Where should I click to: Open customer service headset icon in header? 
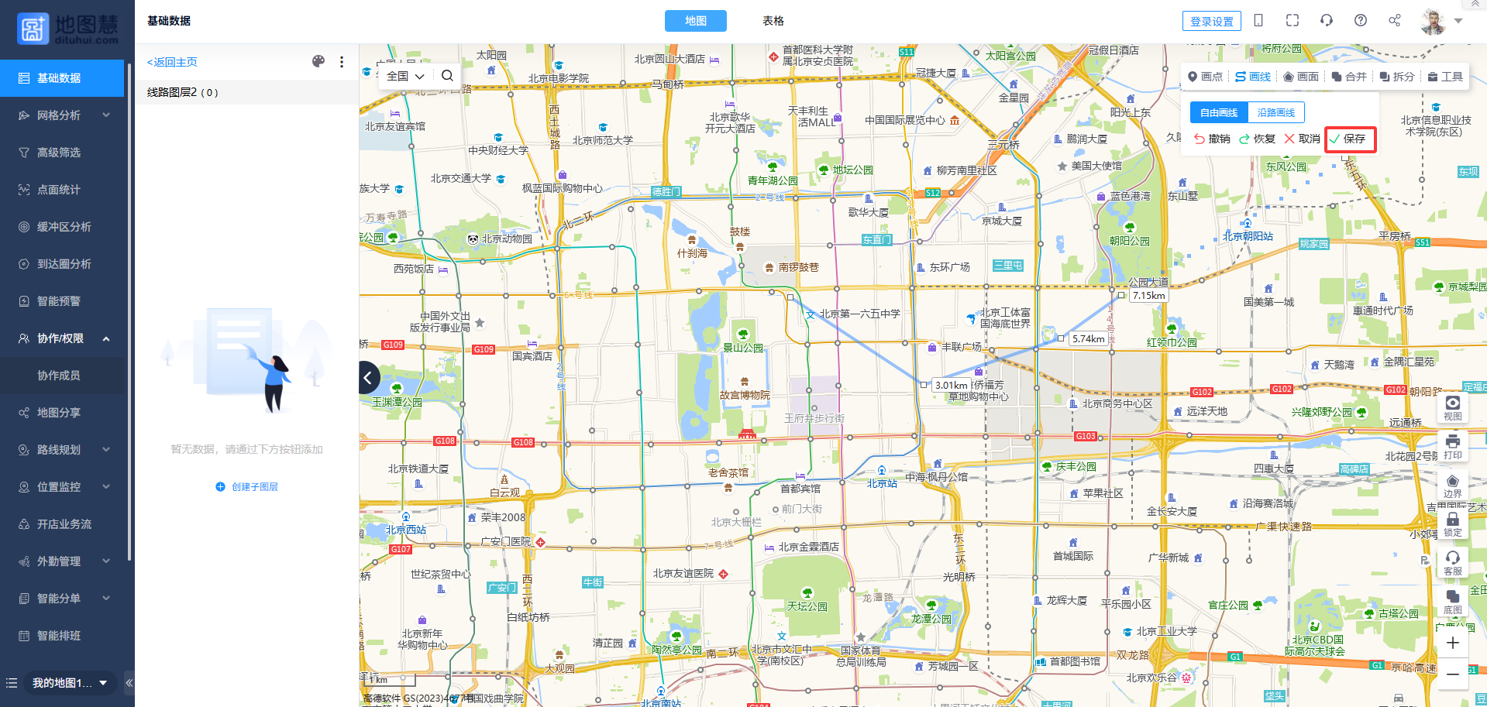tap(1326, 21)
